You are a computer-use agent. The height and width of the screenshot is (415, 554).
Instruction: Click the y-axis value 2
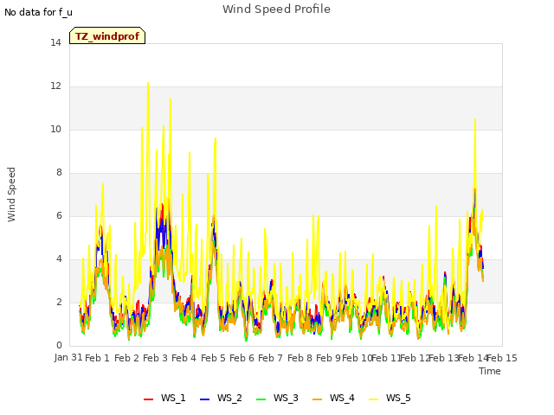point(59,302)
